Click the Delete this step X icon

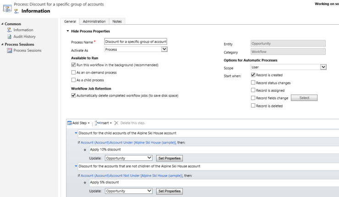point(116,123)
